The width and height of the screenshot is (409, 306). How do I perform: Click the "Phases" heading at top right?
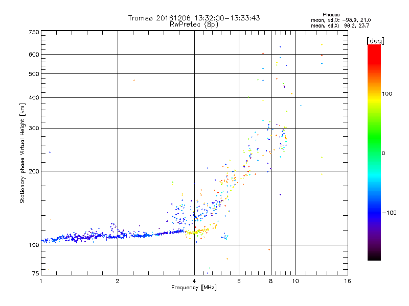pos(331,15)
